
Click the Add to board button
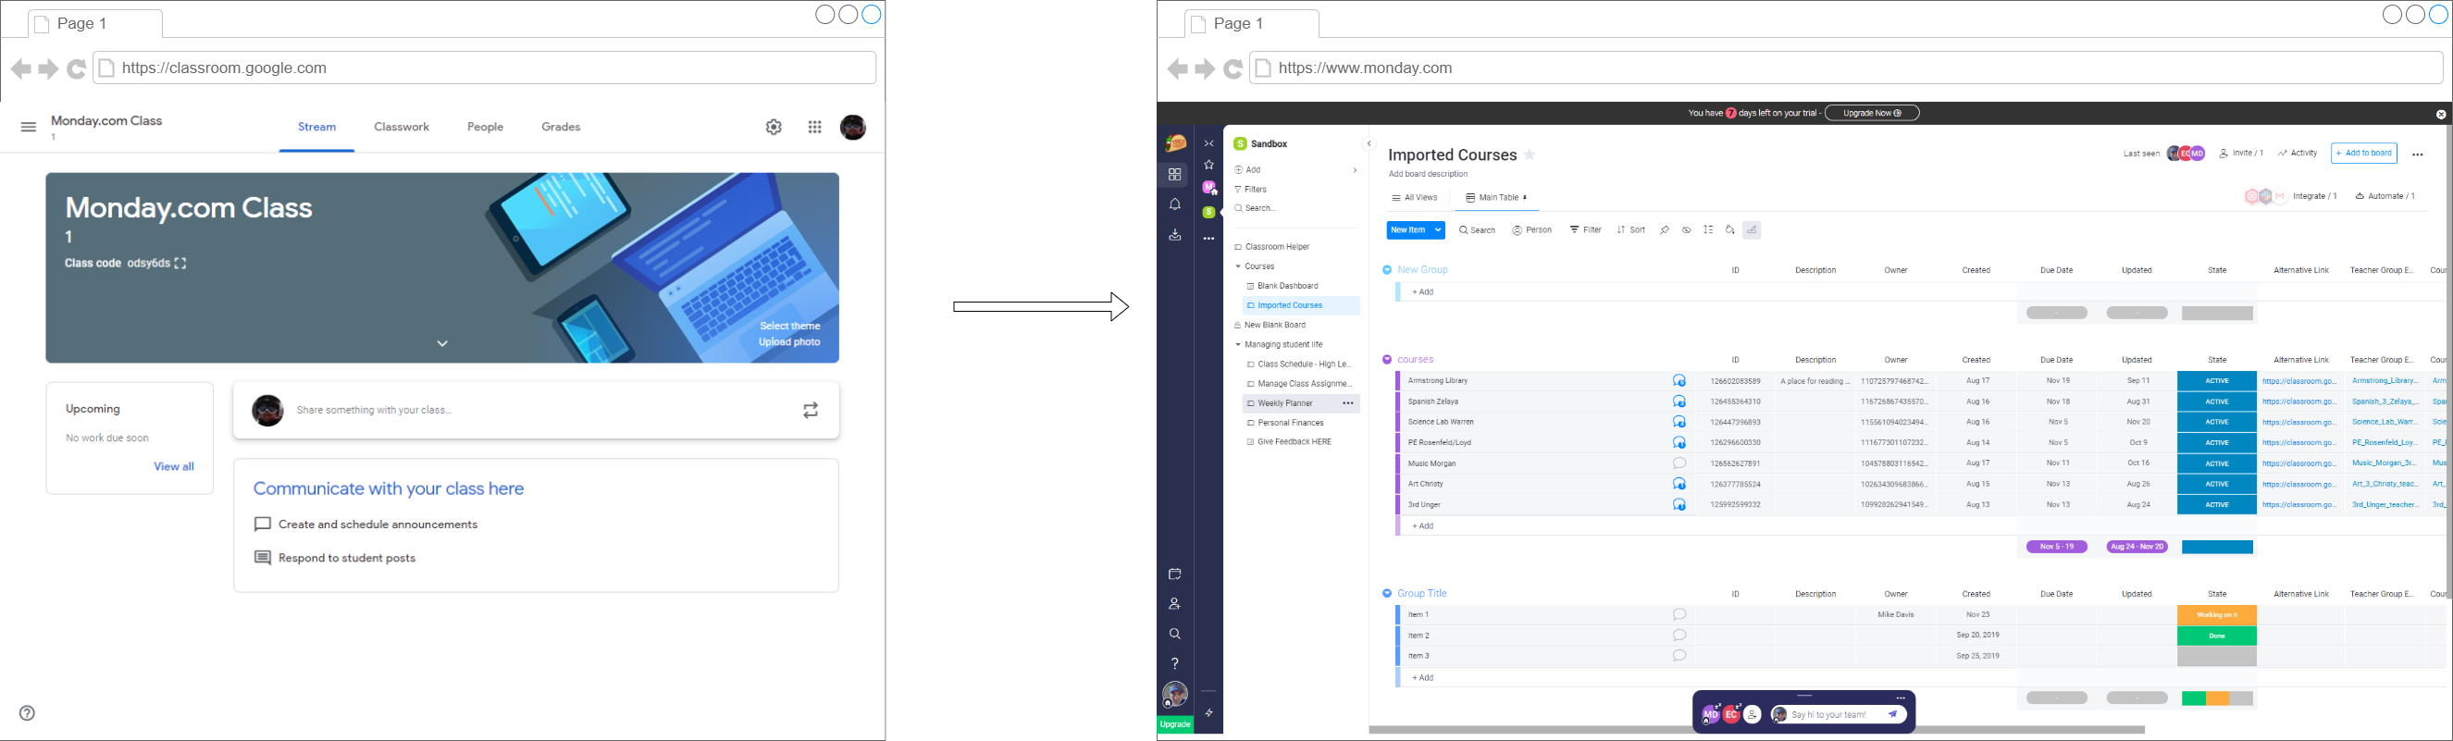(x=2364, y=154)
